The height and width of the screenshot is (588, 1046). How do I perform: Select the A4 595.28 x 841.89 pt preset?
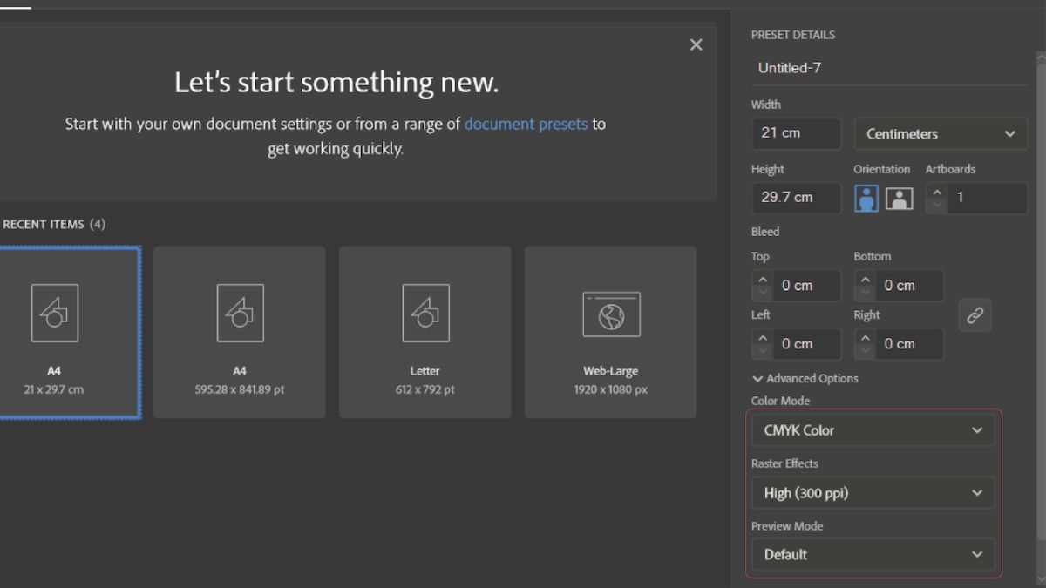pos(240,332)
